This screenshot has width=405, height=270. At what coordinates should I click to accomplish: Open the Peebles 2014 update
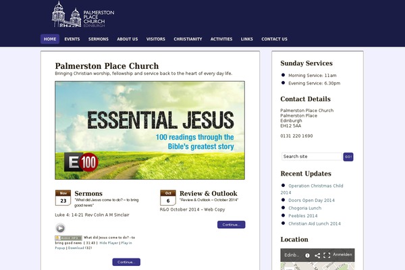[303, 216]
